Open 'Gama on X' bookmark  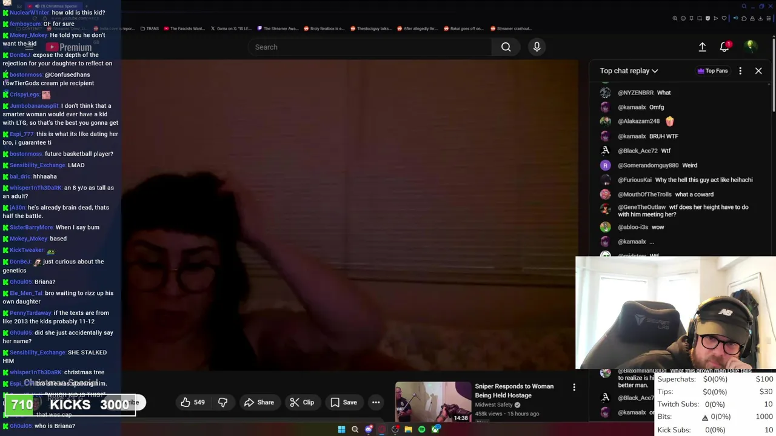pos(230,28)
